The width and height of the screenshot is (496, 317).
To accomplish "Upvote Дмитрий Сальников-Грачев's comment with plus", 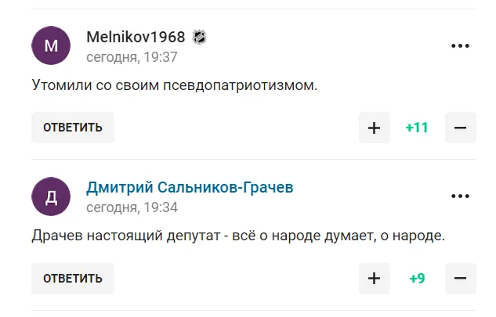I will [x=374, y=278].
